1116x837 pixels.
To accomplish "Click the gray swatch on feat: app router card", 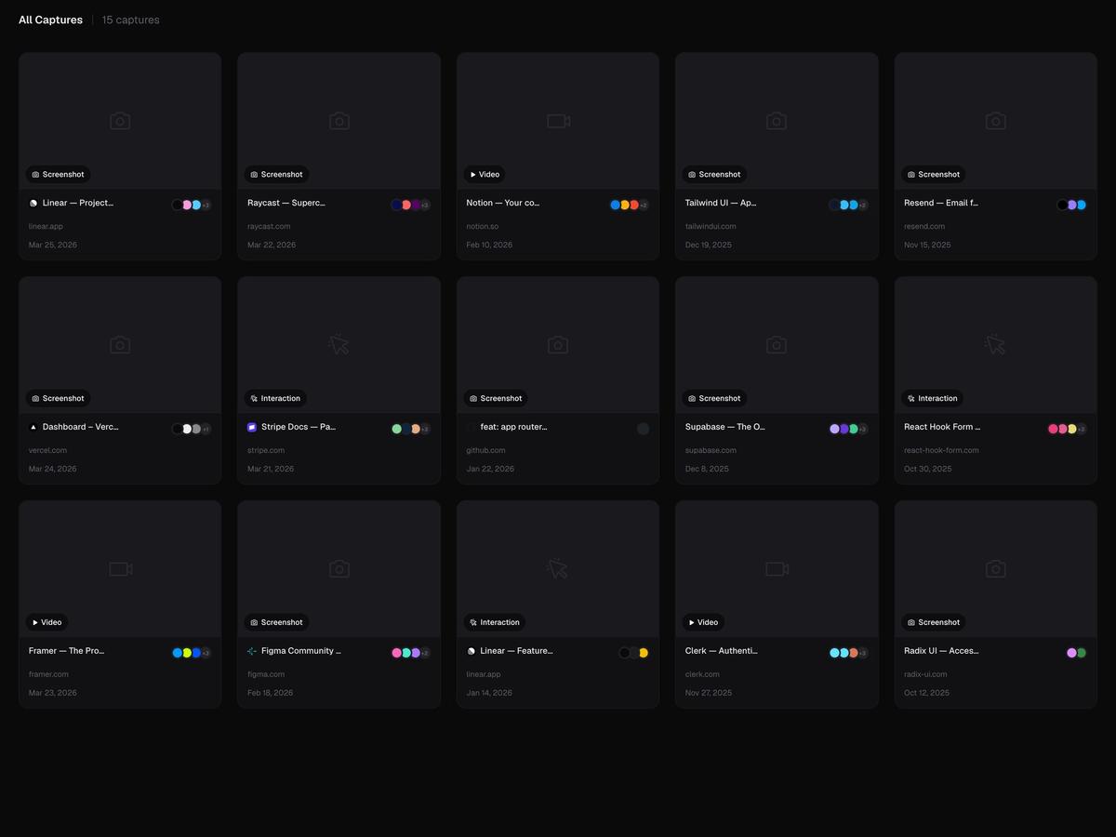I will tap(644, 429).
